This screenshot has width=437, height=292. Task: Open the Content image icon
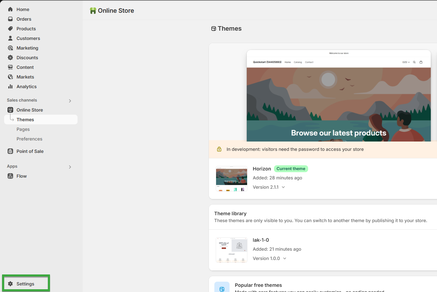point(10,67)
